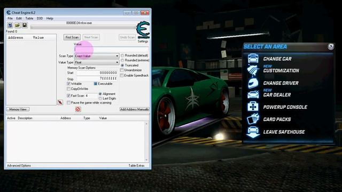This screenshot has height=192, width=342.
Task: Click the Powerup Console icon
Action: click(x=253, y=107)
